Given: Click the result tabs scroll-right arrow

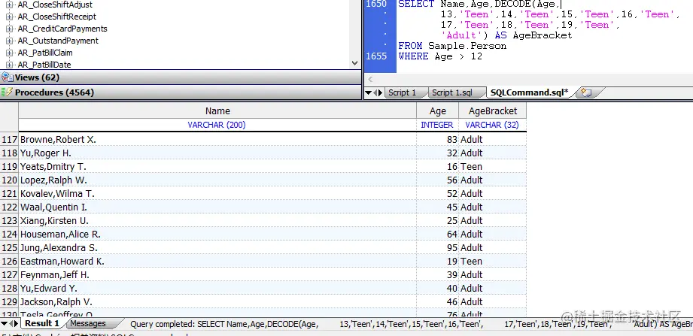Looking at the screenshot, I should pos(17,324).
